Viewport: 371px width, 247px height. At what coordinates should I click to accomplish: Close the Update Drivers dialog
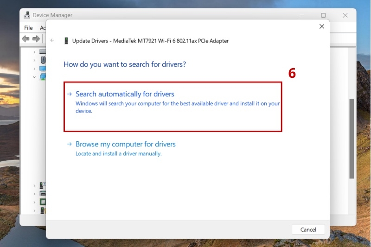click(322, 26)
